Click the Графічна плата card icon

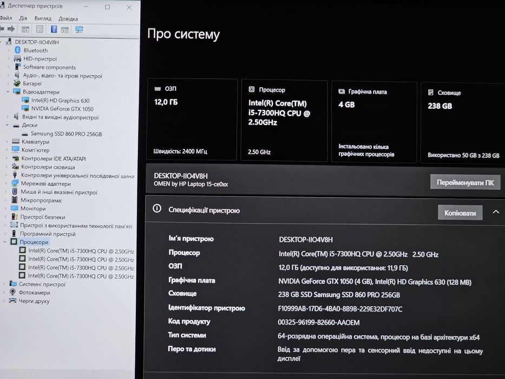[342, 92]
